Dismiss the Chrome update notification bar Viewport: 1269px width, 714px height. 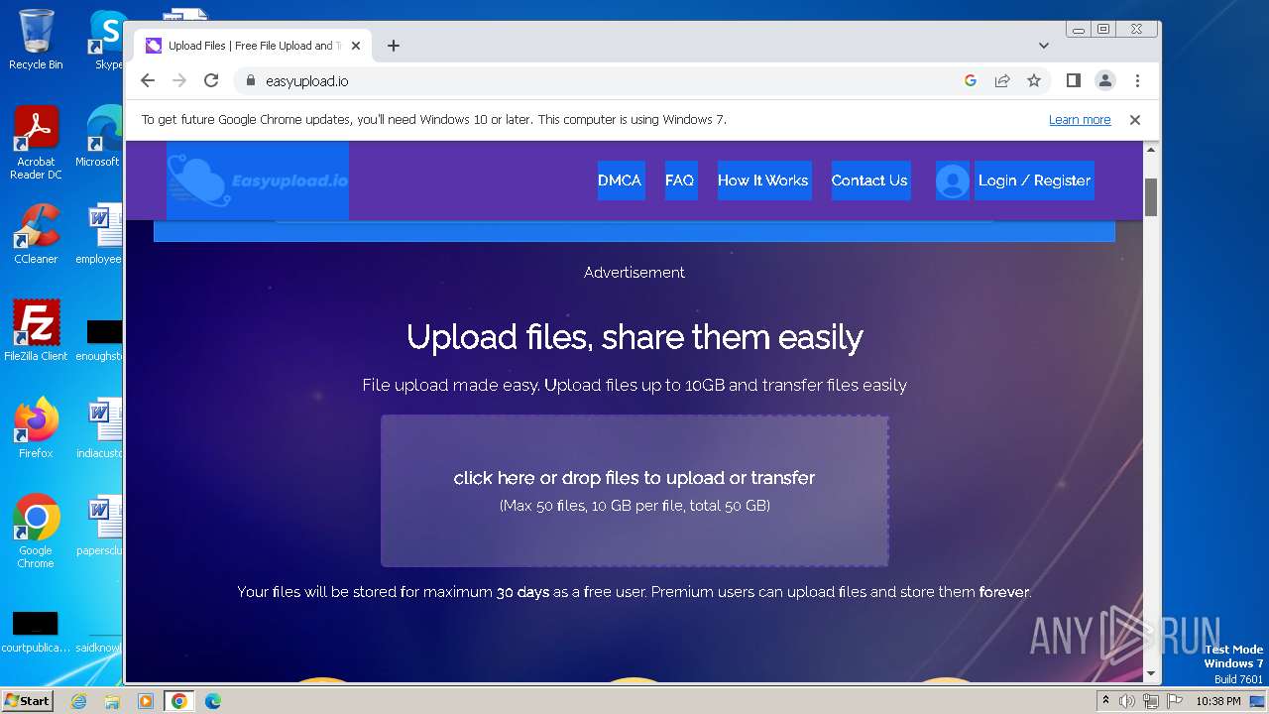[1135, 120]
